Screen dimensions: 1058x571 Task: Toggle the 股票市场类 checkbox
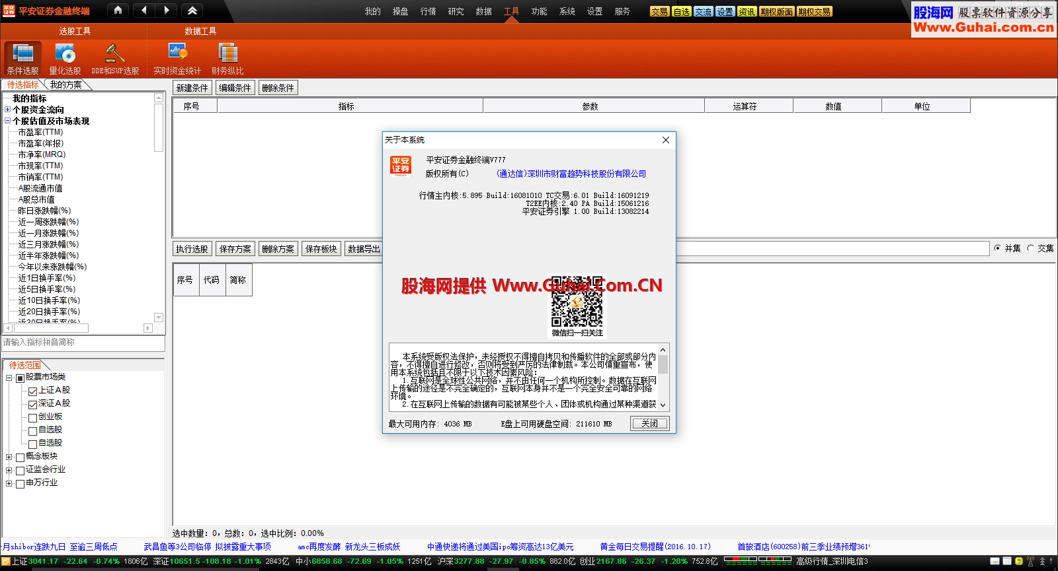point(20,378)
